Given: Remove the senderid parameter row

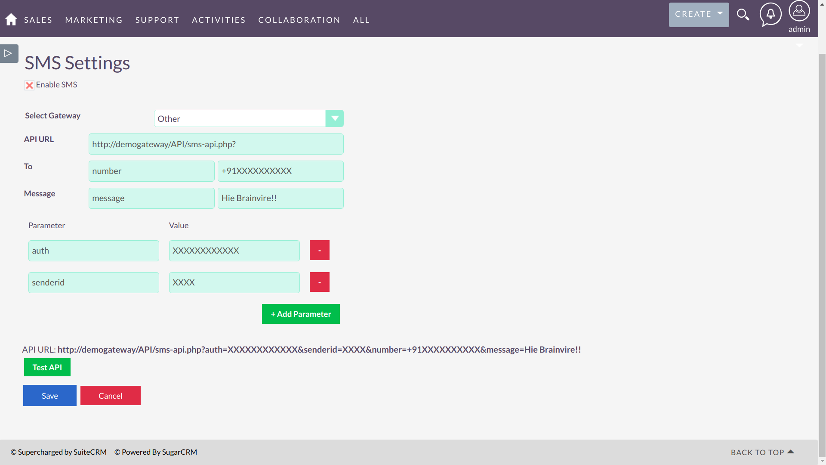Looking at the screenshot, I should tap(319, 282).
